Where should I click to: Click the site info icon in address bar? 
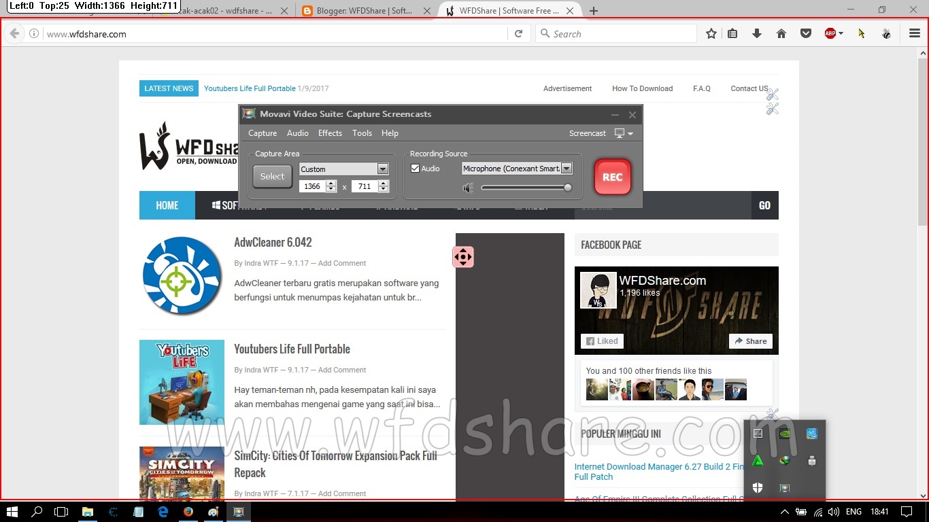(x=34, y=33)
